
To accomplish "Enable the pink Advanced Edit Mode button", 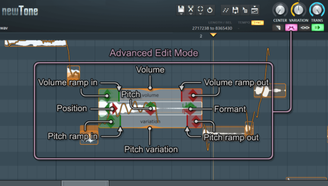I will click(x=291, y=27).
